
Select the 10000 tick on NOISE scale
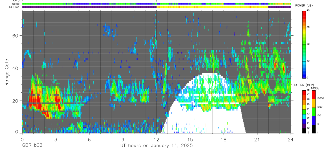(321, 98)
